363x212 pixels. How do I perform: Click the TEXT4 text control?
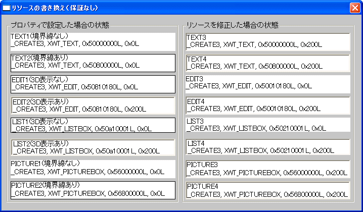(268, 63)
